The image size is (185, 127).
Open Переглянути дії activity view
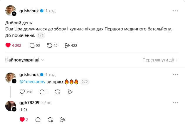coord(160,60)
